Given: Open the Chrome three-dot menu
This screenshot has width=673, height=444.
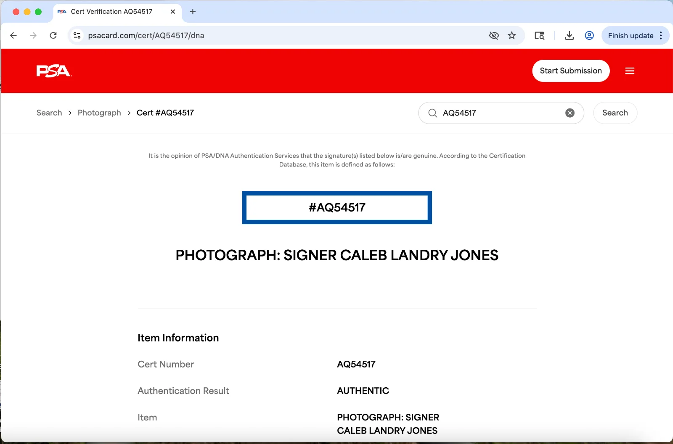Looking at the screenshot, I should pyautogui.click(x=661, y=36).
